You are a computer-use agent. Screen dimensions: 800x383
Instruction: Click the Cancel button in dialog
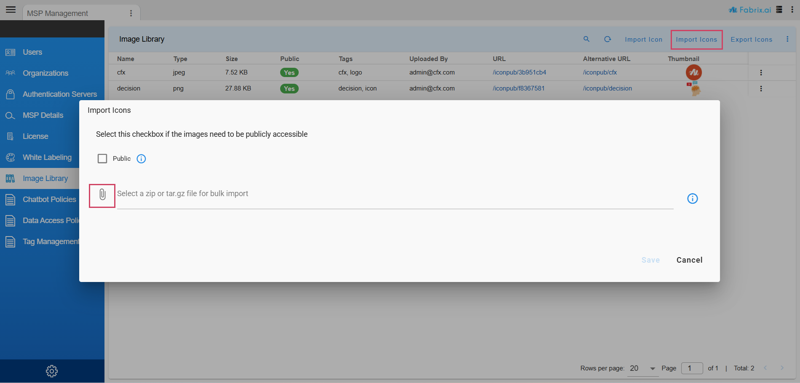689,260
